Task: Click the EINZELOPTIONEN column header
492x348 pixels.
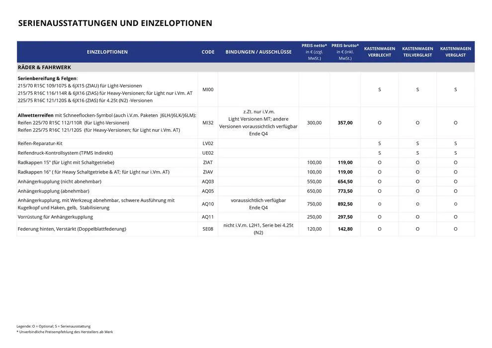Action: coord(107,52)
